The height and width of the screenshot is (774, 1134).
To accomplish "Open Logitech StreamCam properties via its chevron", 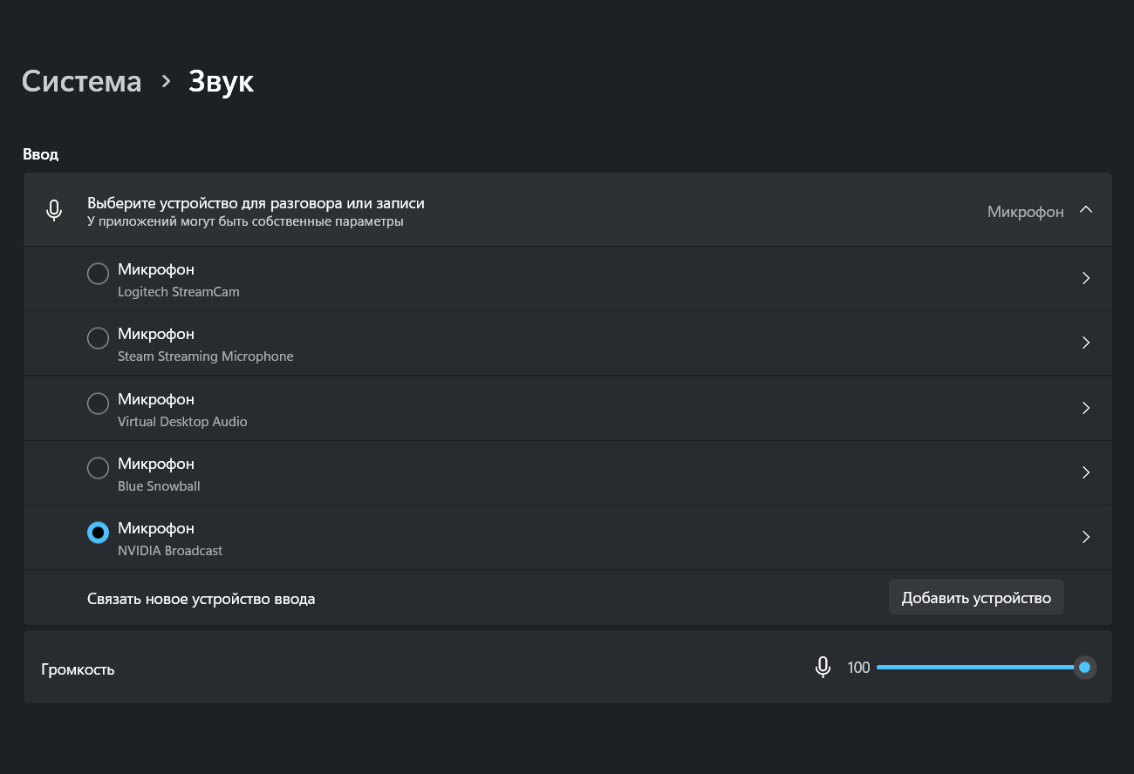I will 1086,279.
